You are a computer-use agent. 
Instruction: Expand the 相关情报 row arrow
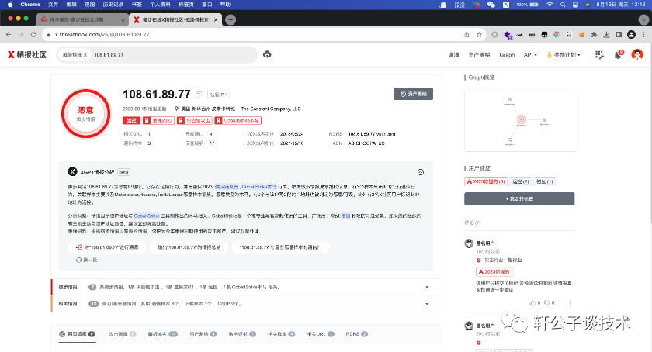(x=427, y=304)
